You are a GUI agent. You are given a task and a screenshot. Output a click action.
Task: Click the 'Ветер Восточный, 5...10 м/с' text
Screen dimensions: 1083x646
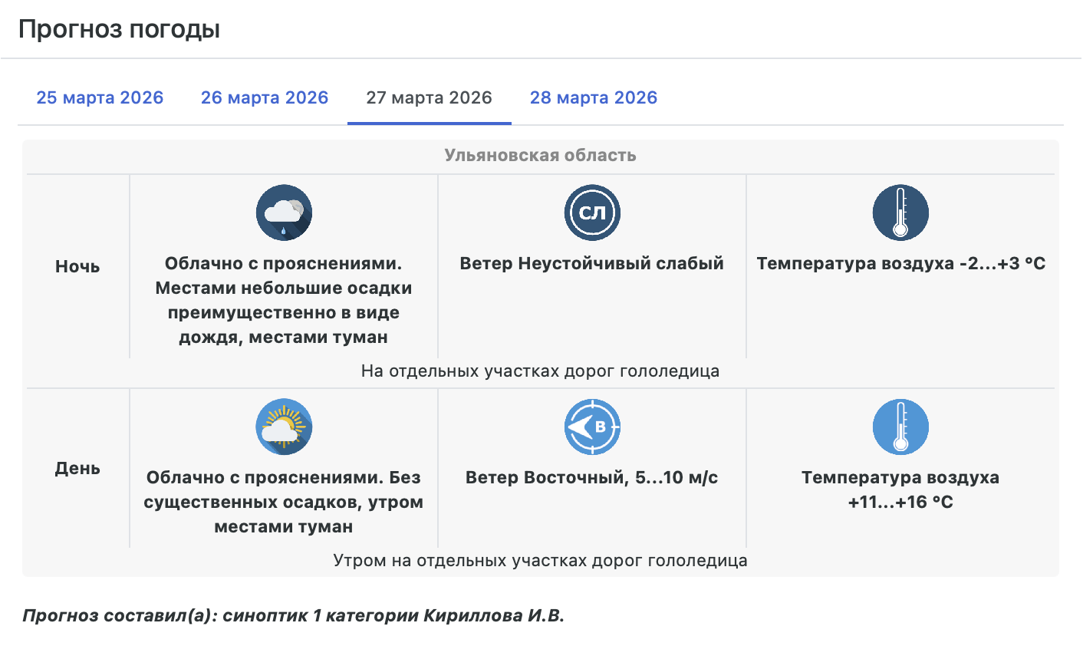click(x=592, y=478)
